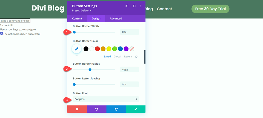
Task: Open the Saved colors palette
Action: click(x=107, y=56)
